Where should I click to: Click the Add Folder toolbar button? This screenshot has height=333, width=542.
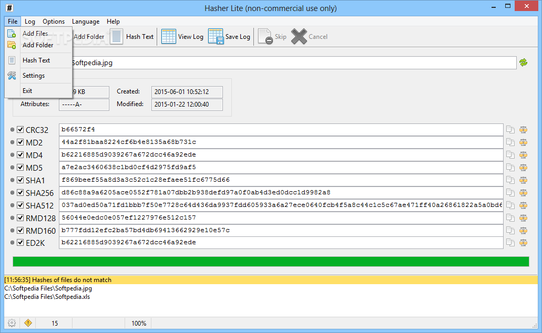pyautogui.click(x=89, y=37)
